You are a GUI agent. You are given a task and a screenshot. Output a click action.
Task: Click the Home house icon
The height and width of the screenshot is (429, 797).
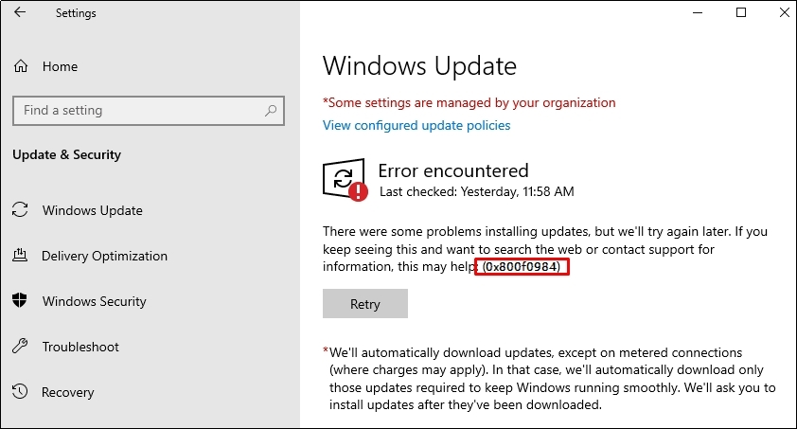pos(21,66)
